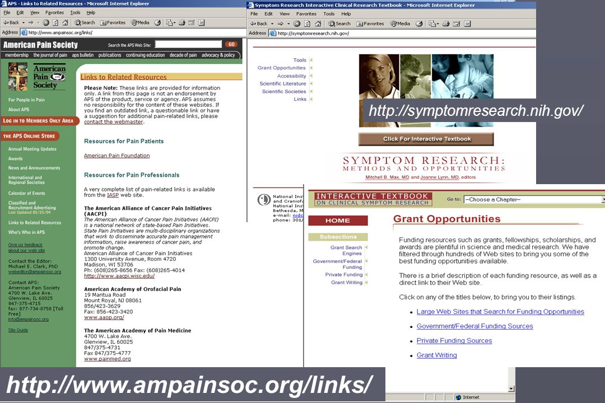Open the 'Grant Writing' bullet link

[436, 355]
